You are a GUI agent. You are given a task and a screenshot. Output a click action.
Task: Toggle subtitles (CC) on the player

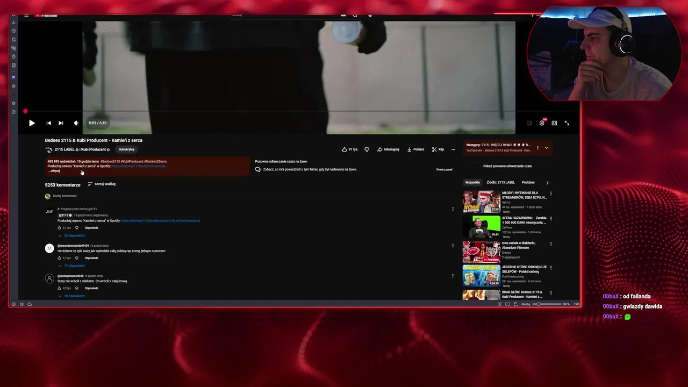pos(529,123)
